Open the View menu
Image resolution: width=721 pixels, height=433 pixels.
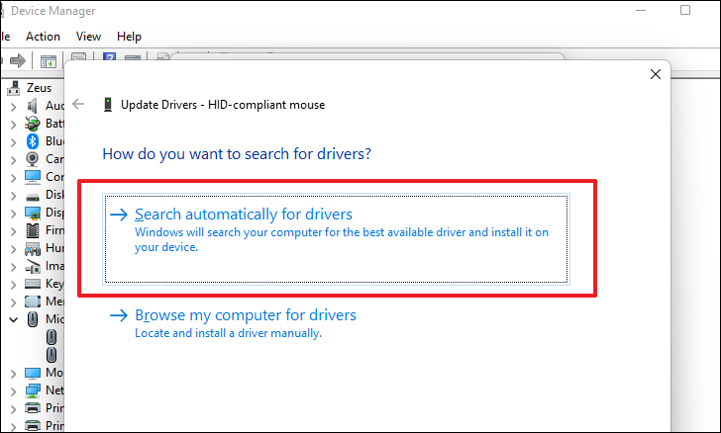pos(88,37)
